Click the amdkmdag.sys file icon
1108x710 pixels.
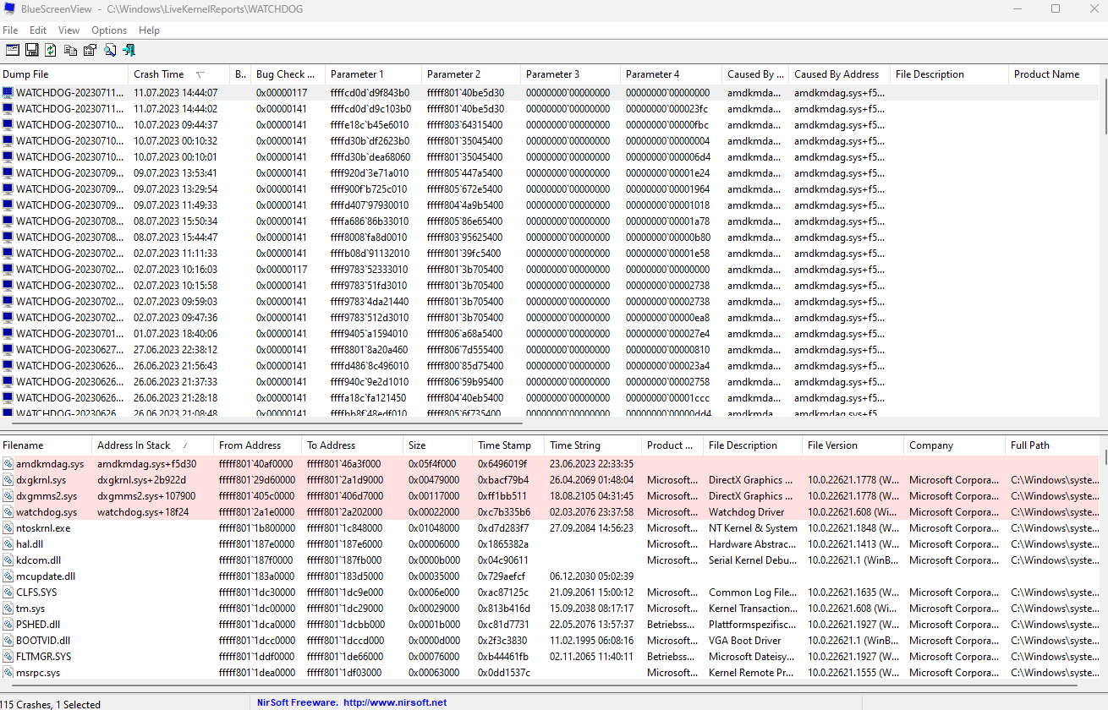coord(8,464)
